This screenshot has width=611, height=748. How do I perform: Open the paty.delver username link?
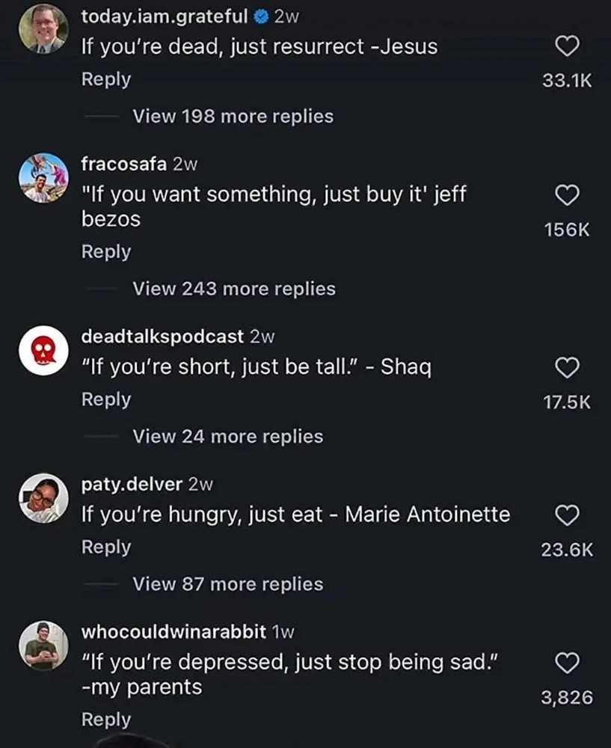pos(132,484)
